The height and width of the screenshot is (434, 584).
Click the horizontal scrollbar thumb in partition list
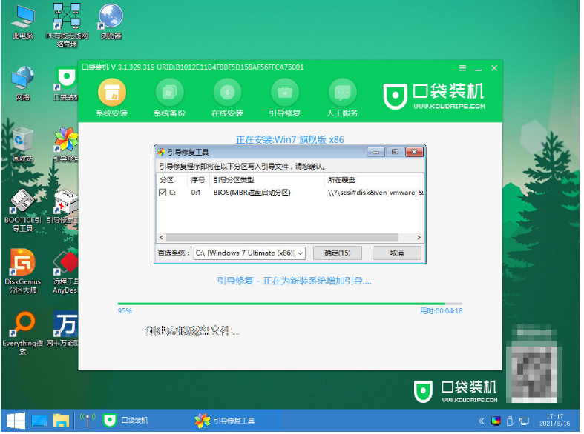[x=282, y=238]
